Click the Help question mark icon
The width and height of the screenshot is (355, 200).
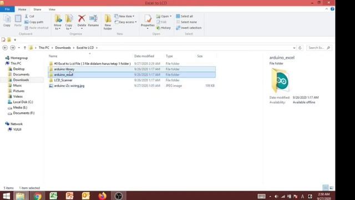coord(332,9)
